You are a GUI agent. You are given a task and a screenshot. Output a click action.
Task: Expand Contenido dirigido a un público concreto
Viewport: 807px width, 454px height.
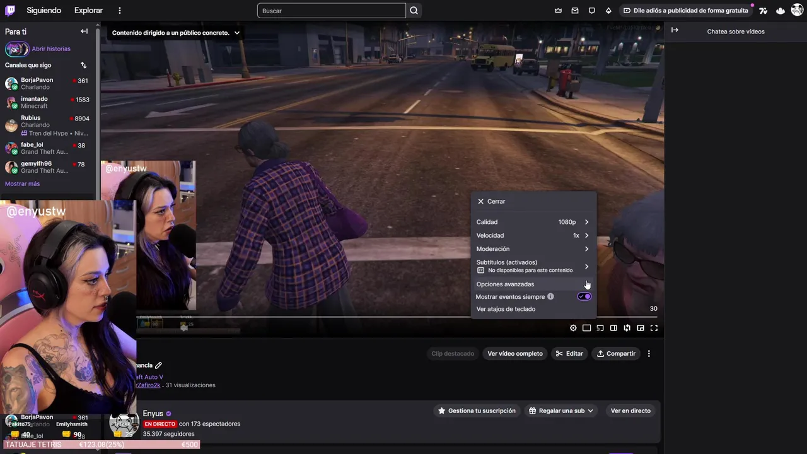tap(176, 33)
